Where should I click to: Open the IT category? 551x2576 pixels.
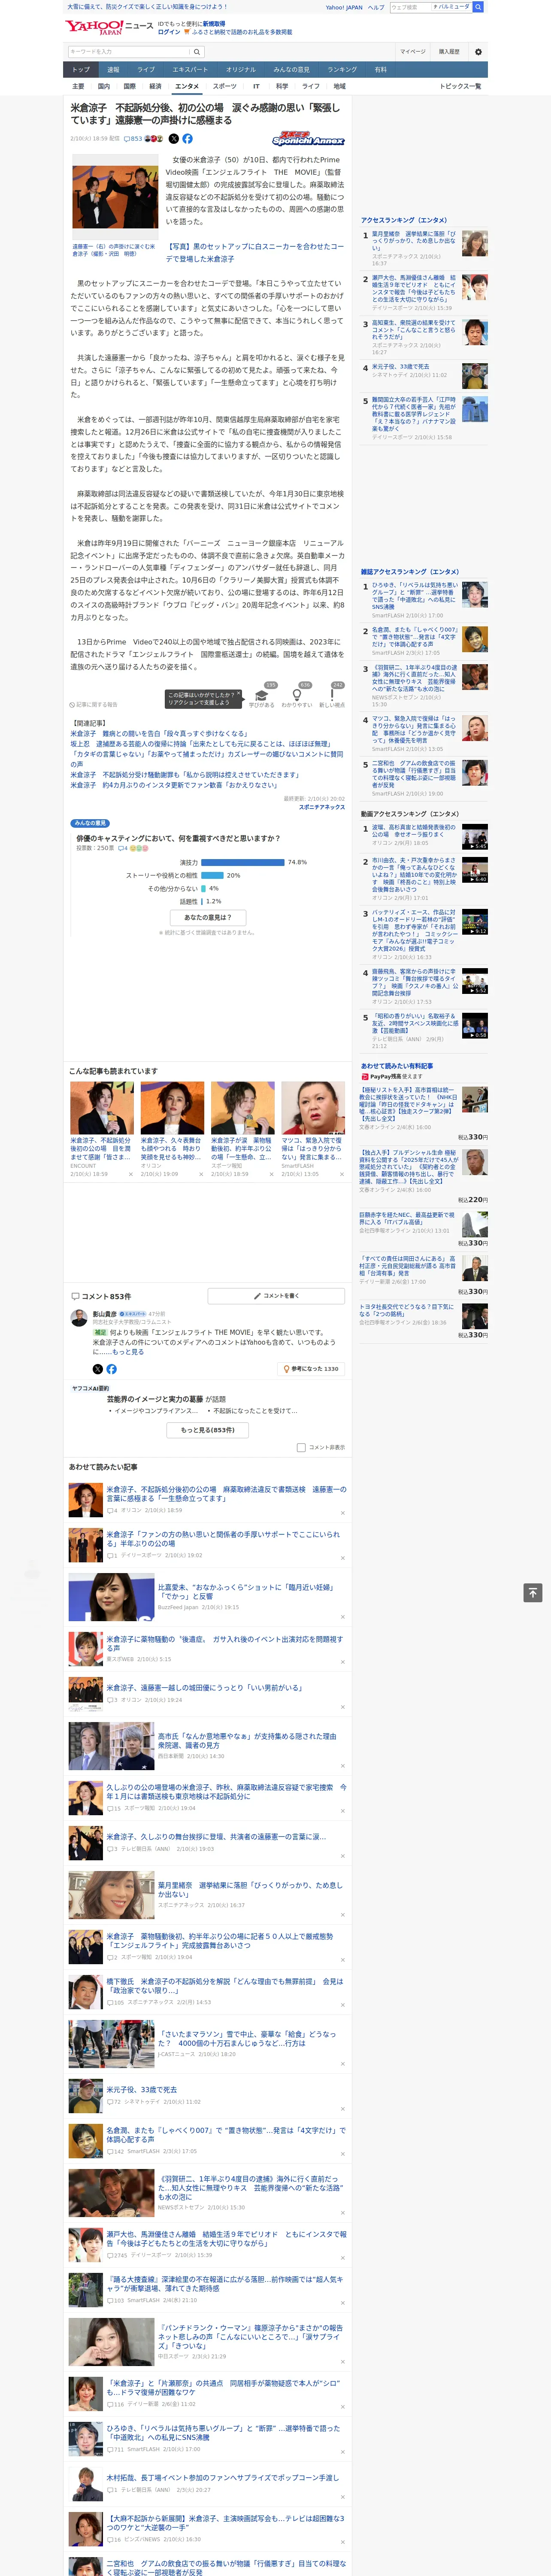coord(256,86)
